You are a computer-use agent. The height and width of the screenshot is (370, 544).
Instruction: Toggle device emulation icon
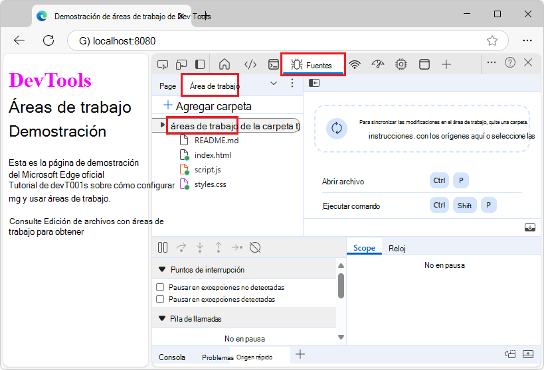[x=181, y=64]
